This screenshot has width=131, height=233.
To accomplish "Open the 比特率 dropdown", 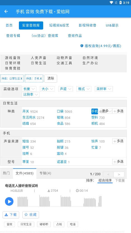I will [31, 95].
